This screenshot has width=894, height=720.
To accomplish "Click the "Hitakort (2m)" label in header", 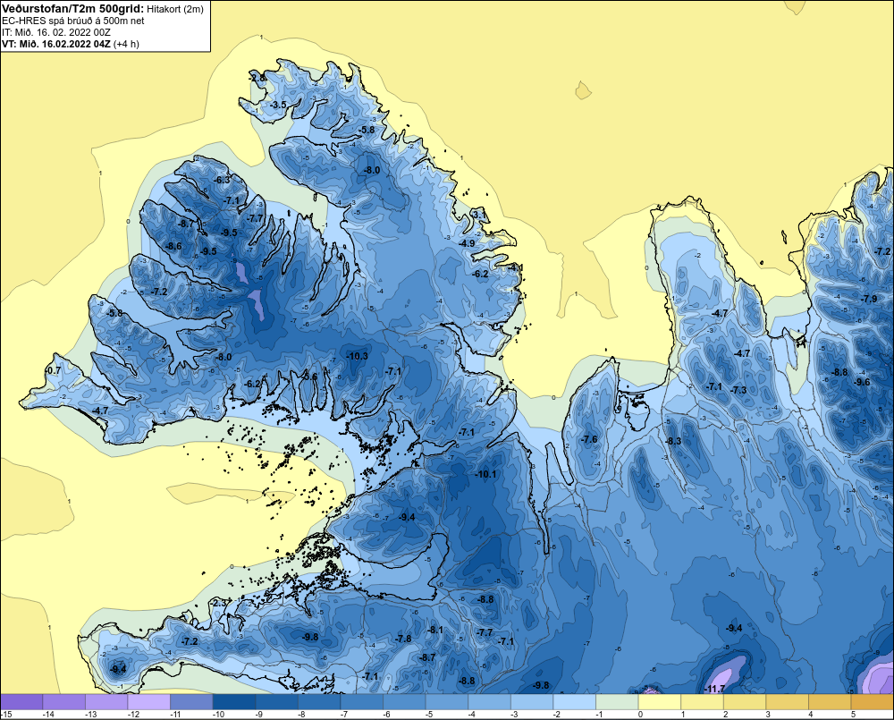I will coord(174,9).
